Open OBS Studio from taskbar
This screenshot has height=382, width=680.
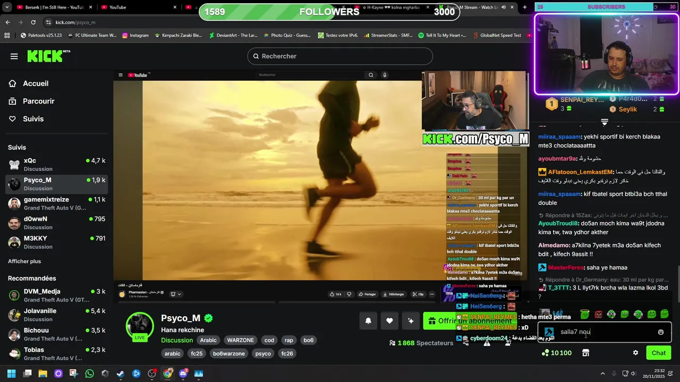point(152,374)
